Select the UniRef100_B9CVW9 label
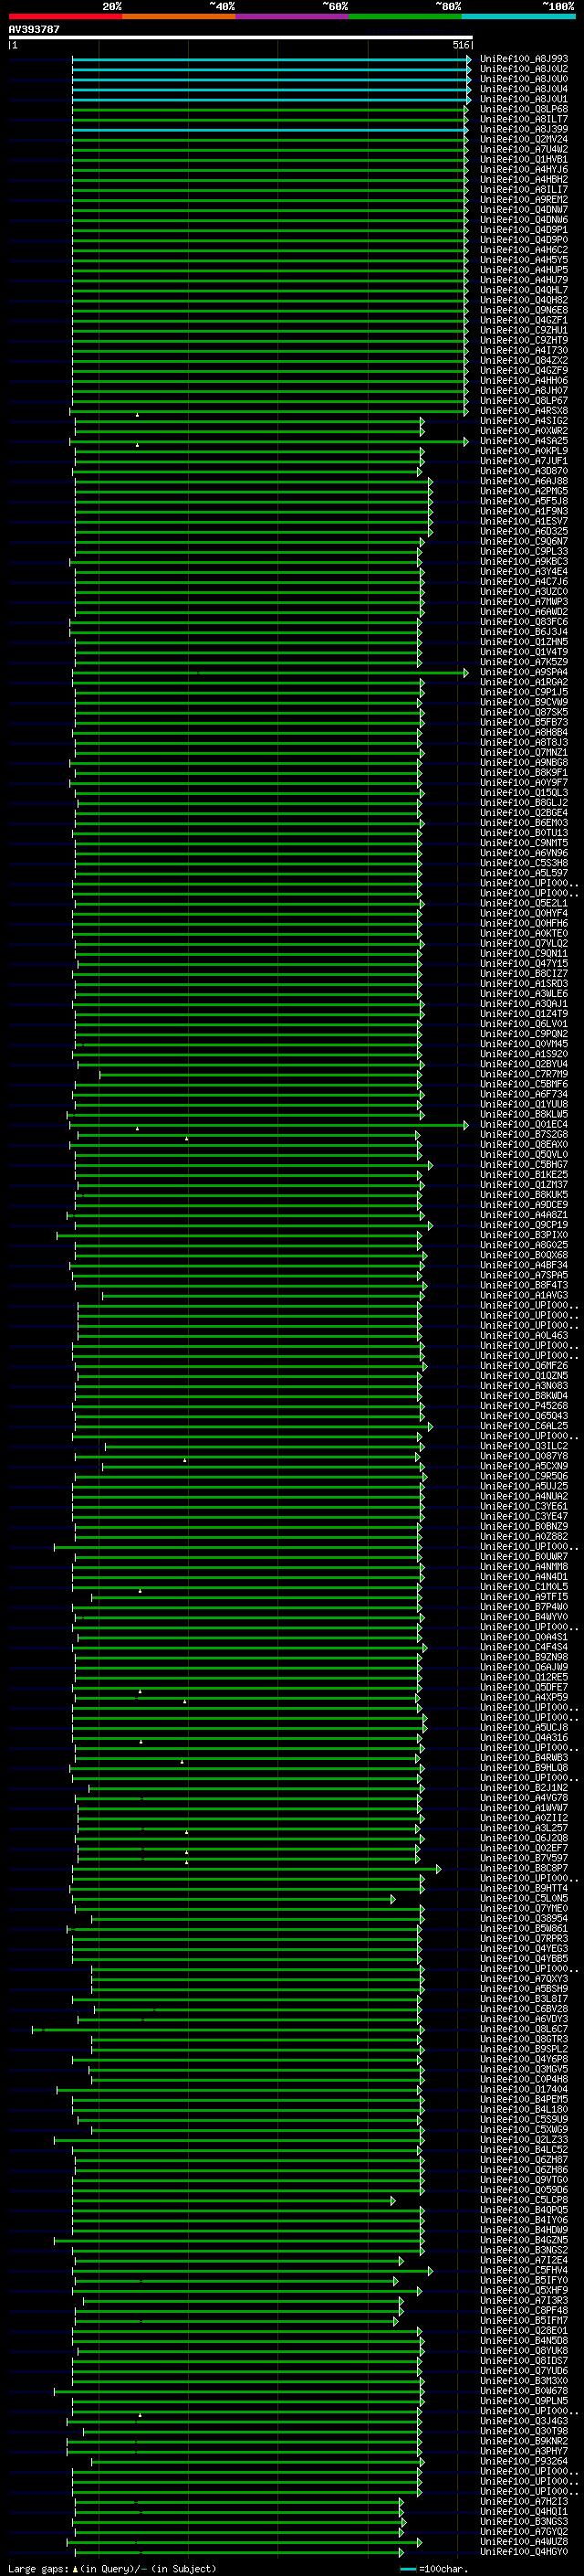 (x=524, y=702)
